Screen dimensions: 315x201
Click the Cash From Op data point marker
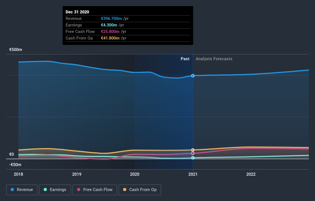(x=193, y=150)
